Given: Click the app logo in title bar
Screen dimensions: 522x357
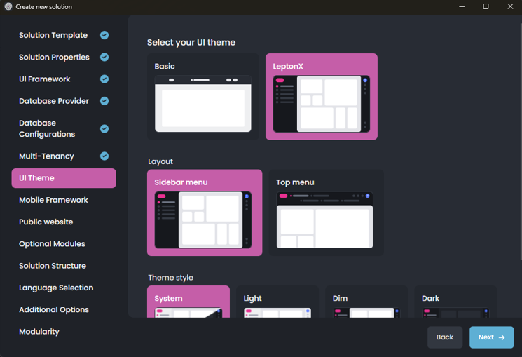Looking at the screenshot, I should [8, 6].
